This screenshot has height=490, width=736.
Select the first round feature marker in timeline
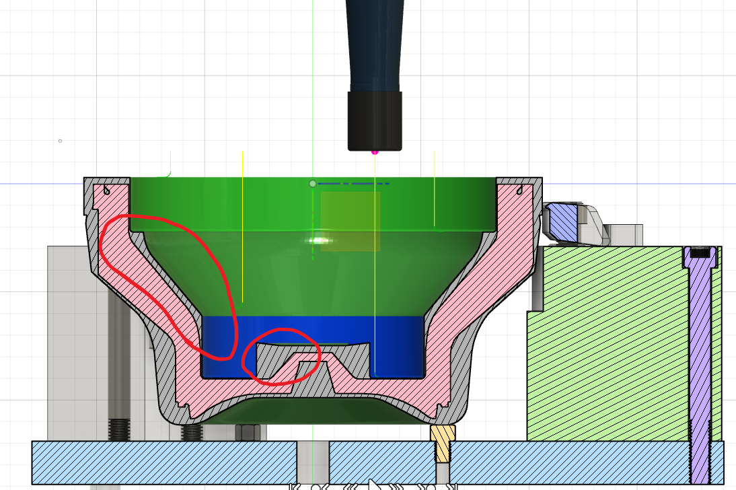pos(316,486)
